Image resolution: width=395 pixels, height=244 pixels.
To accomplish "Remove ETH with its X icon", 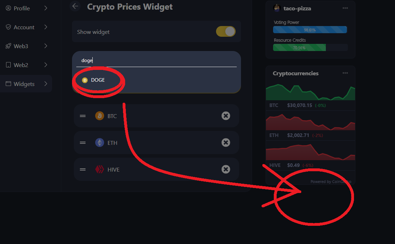I will (226, 142).
